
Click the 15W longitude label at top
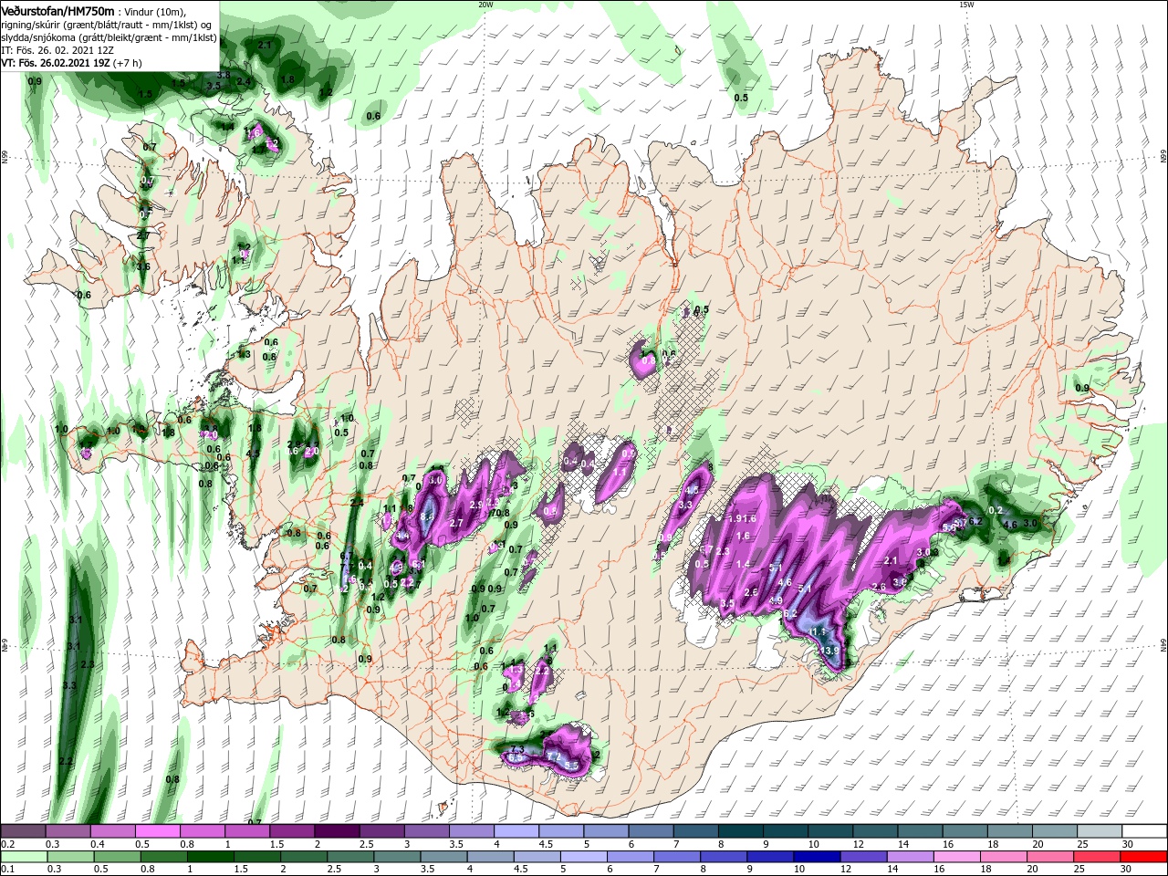point(966,5)
